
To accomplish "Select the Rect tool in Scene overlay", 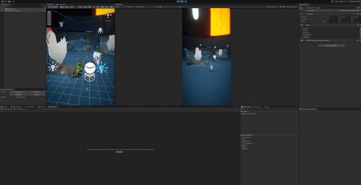I will point(49,22).
